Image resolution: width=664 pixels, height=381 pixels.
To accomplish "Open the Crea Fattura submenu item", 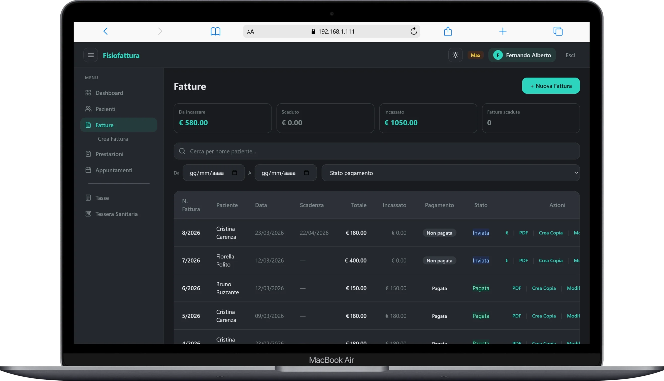I will click(x=113, y=139).
